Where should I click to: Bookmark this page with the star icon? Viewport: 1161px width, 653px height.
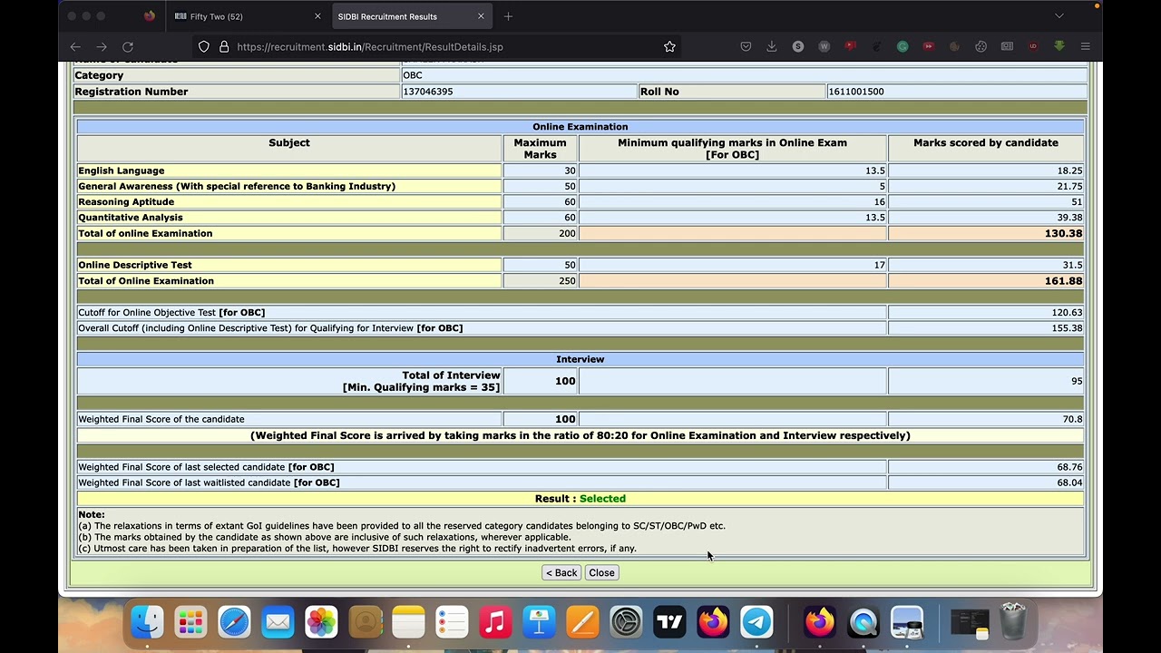click(x=669, y=46)
